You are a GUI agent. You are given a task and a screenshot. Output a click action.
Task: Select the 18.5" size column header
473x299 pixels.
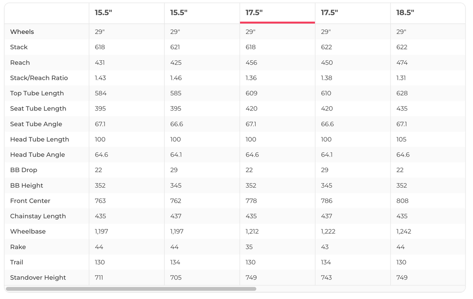click(x=405, y=12)
